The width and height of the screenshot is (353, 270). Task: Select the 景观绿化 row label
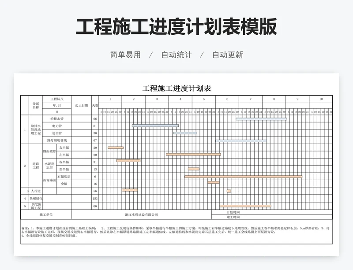click(36, 199)
